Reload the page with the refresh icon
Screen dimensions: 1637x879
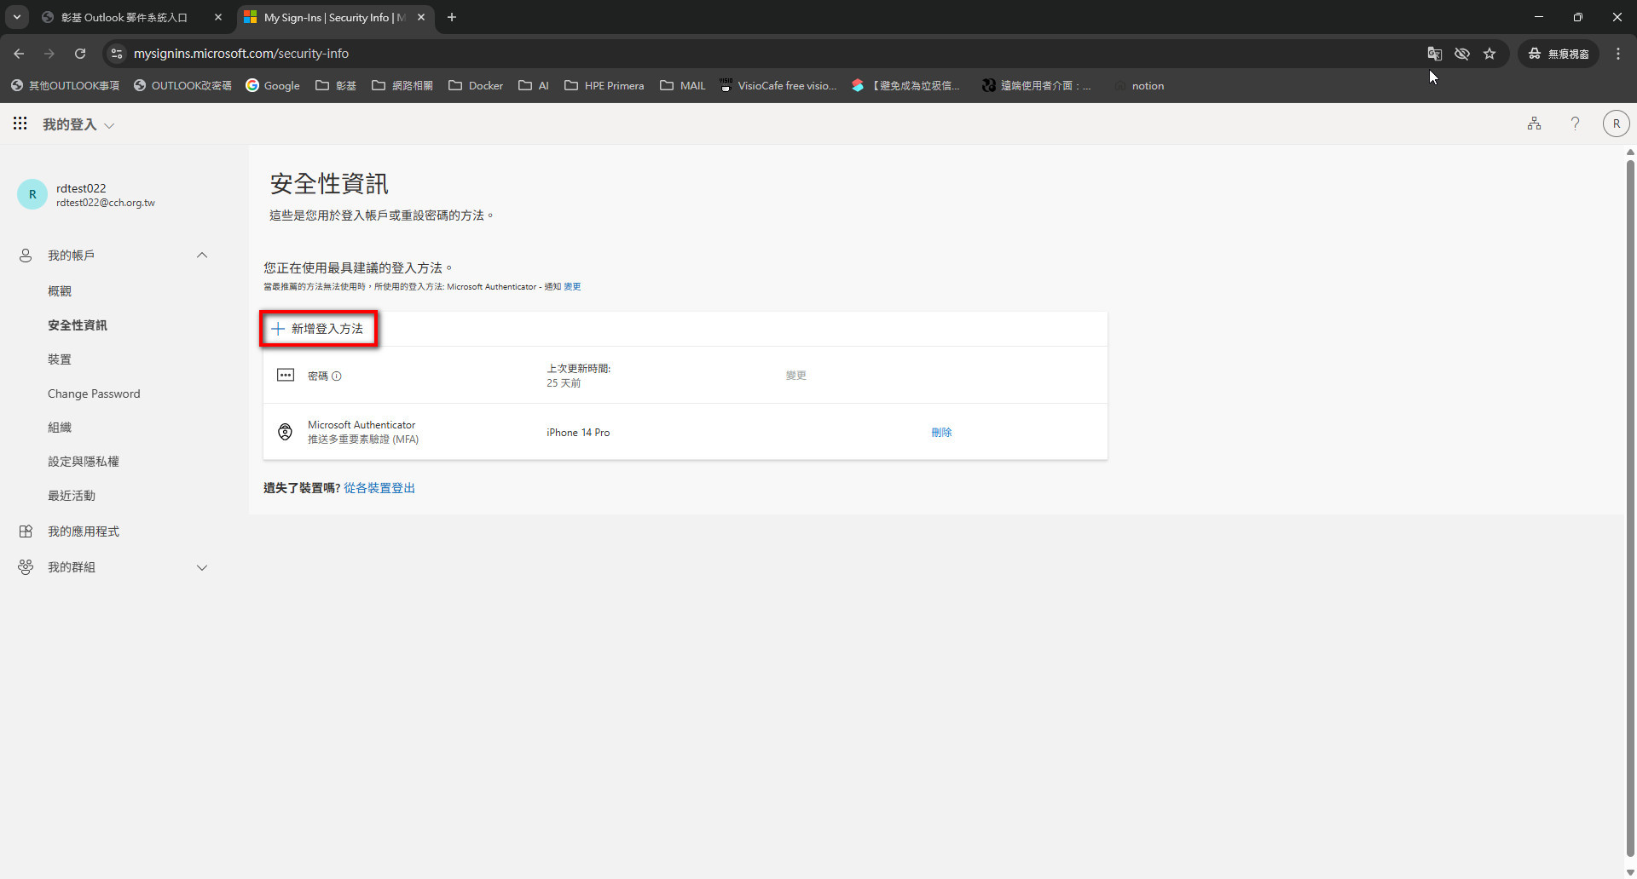pyautogui.click(x=80, y=54)
